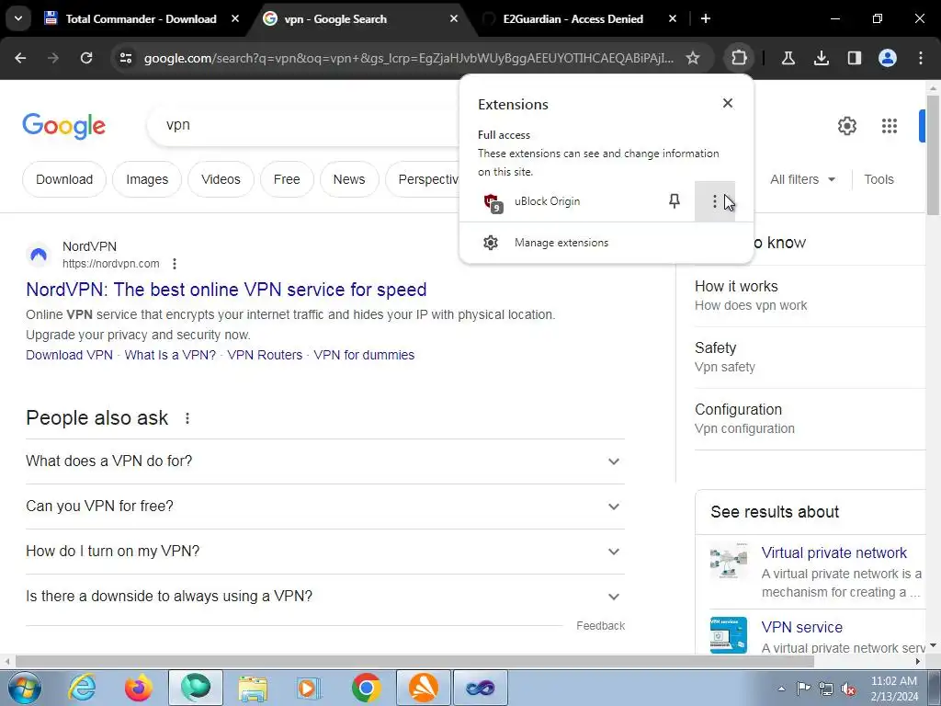Expand Can you VPN for free?
This screenshot has width=941, height=706.
click(x=324, y=507)
